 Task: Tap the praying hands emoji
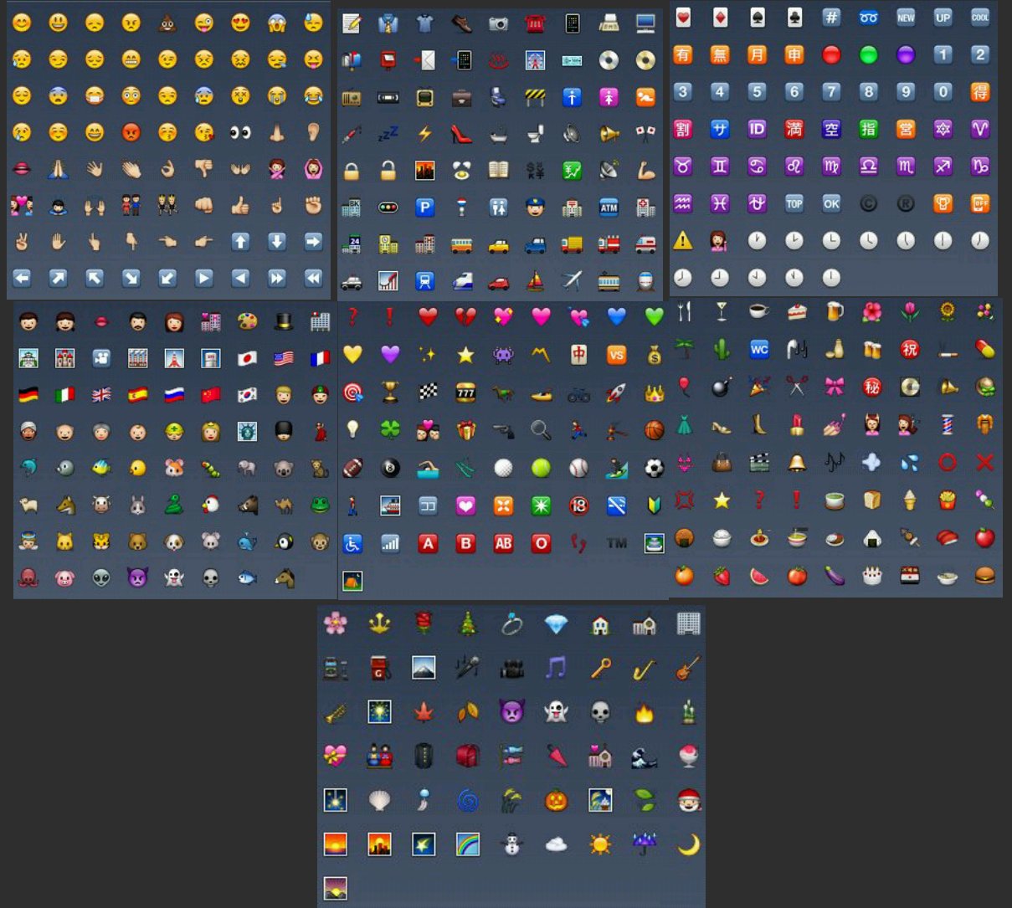pyautogui.click(x=59, y=169)
